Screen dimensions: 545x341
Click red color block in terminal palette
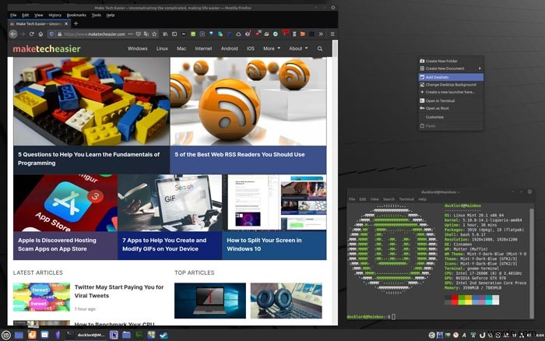coord(454,300)
